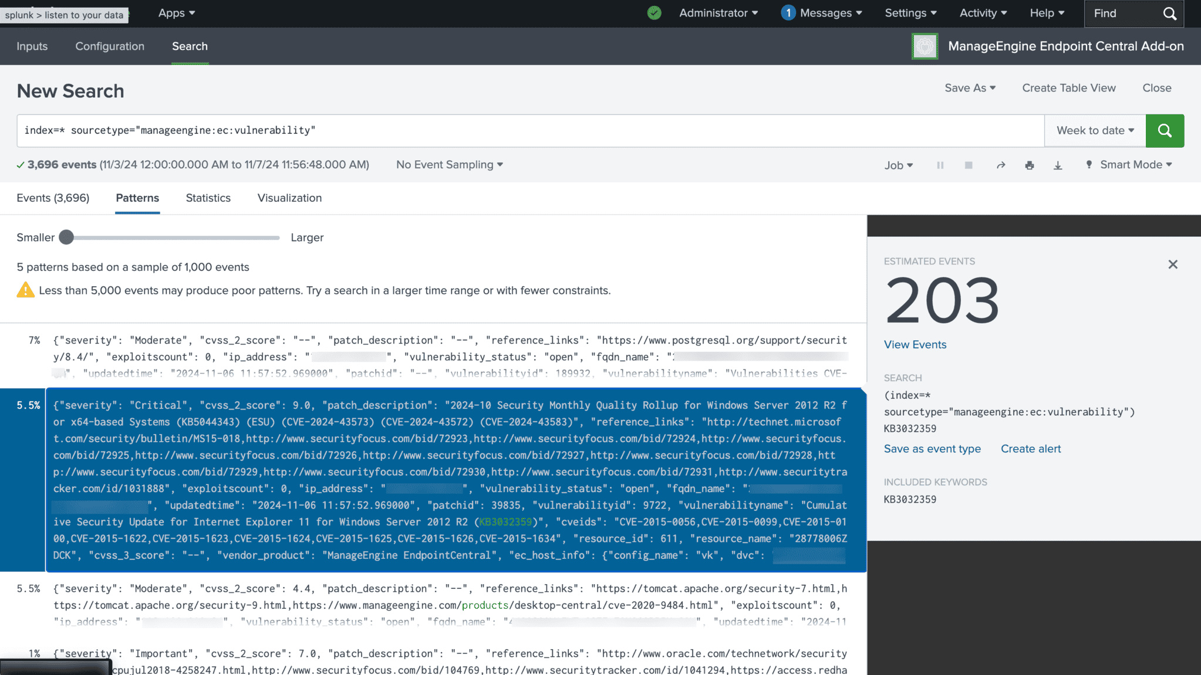Click the search query input field
Image resolution: width=1201 pixels, height=675 pixels.
pyautogui.click(x=531, y=131)
